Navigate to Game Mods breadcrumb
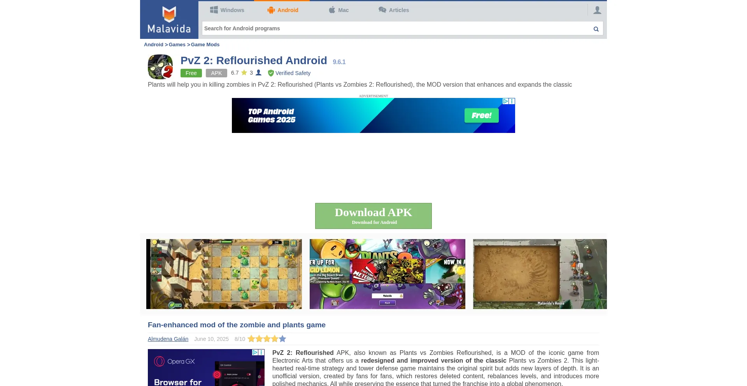Screen dimensions: 747x386 tap(205, 45)
